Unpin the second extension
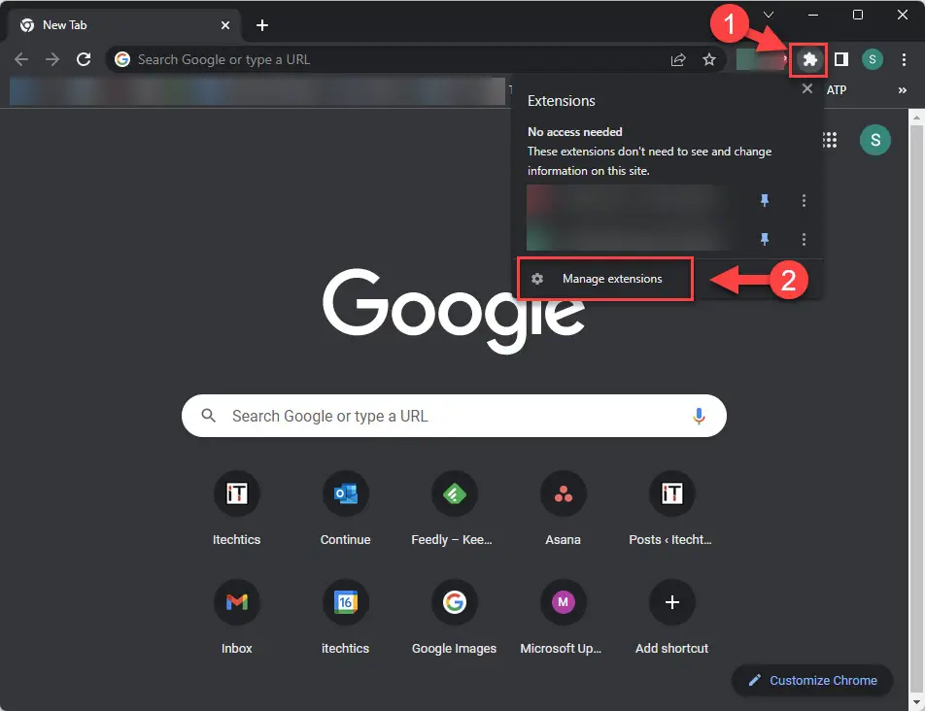925x711 pixels. tap(765, 239)
